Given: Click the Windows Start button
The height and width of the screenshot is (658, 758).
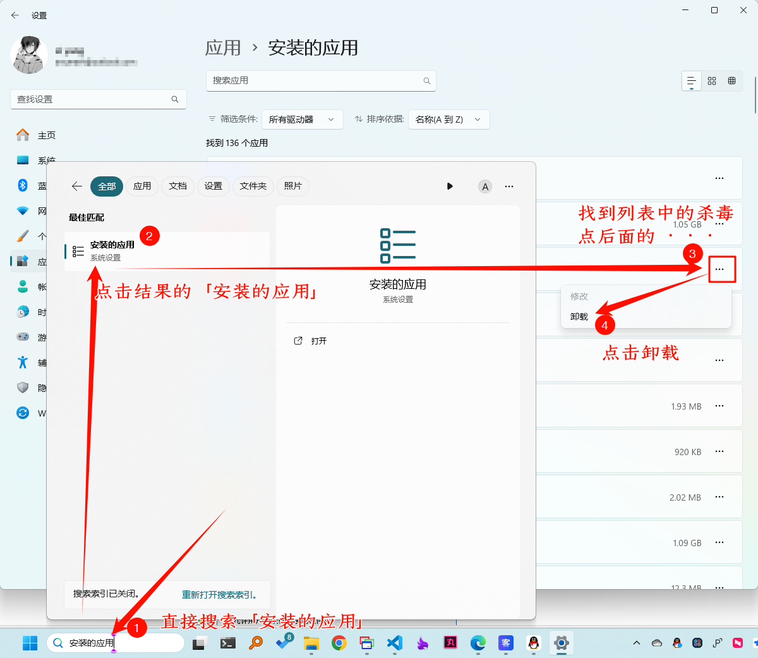Looking at the screenshot, I should tap(30, 643).
